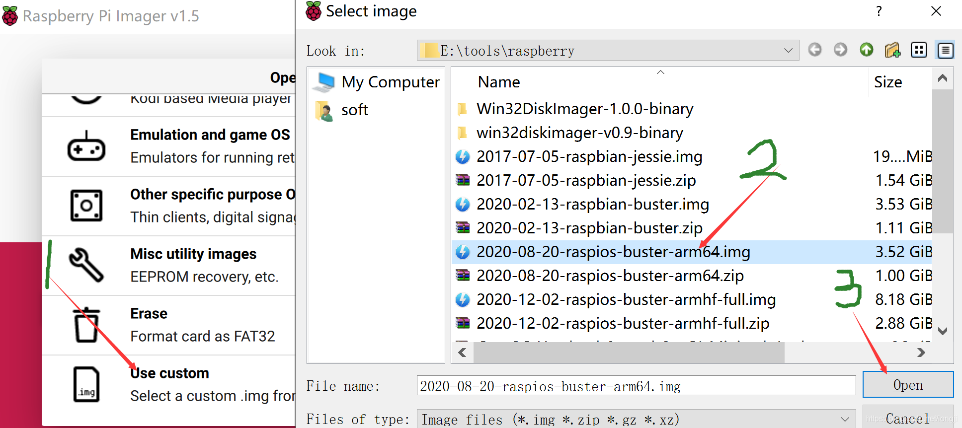Viewport: 962px width, 428px height.
Task: Click horizontal scrollbar right arrow
Action: [921, 353]
